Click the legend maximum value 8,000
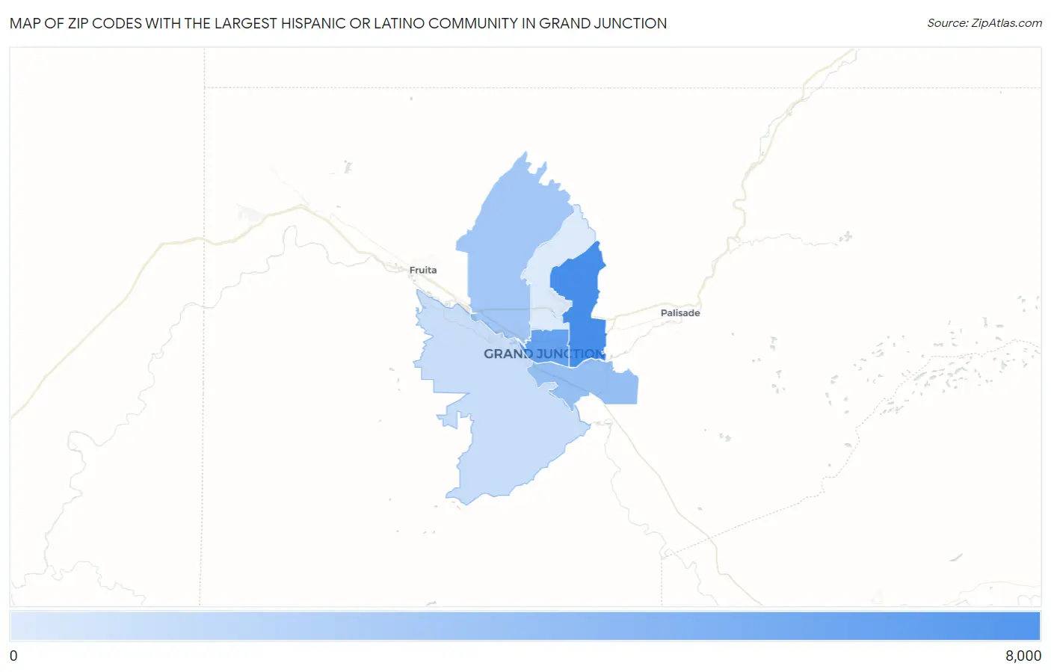 click(x=1023, y=656)
